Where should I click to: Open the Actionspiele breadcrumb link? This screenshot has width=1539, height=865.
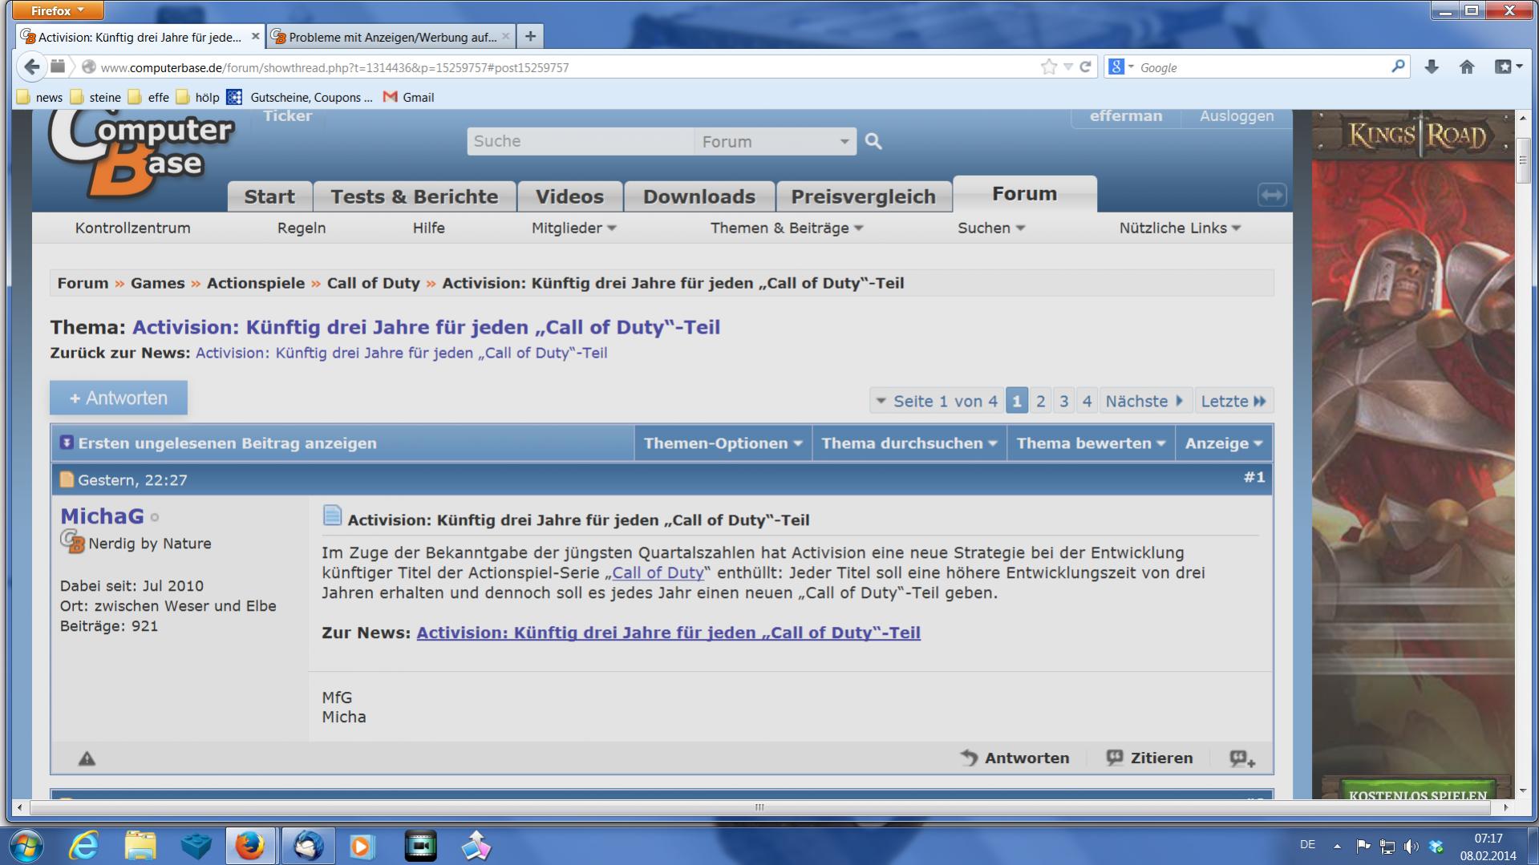(x=256, y=284)
